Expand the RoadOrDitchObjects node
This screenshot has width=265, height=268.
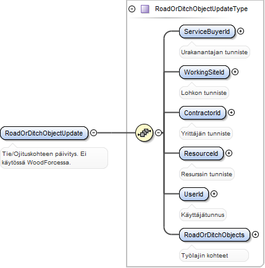click(x=255, y=234)
